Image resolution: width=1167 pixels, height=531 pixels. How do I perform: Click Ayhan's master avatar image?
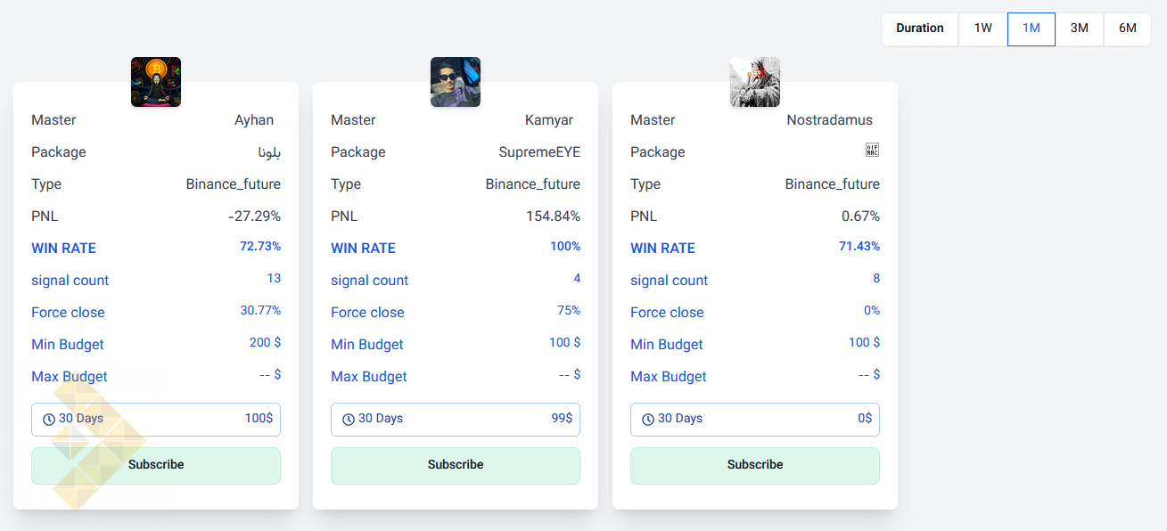(x=156, y=82)
